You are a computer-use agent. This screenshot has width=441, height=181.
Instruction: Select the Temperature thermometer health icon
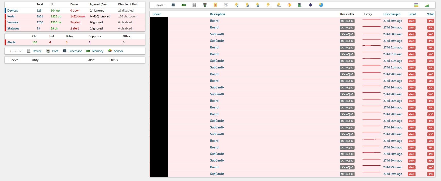pyautogui.click(x=215, y=5)
